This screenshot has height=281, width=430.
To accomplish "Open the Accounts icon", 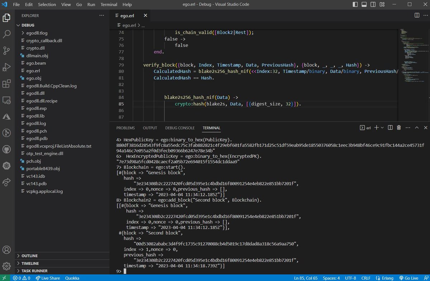I will [x=7, y=250].
